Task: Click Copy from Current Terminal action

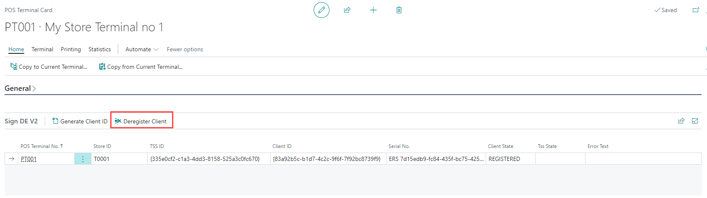Action: [141, 67]
